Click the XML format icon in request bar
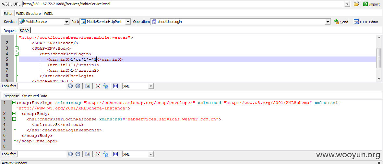 [x=116, y=86]
